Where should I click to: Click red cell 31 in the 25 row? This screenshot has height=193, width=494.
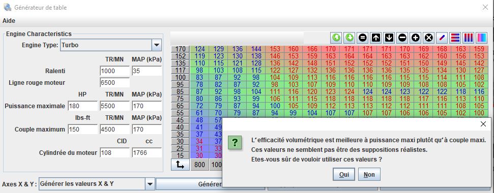click(x=200, y=148)
